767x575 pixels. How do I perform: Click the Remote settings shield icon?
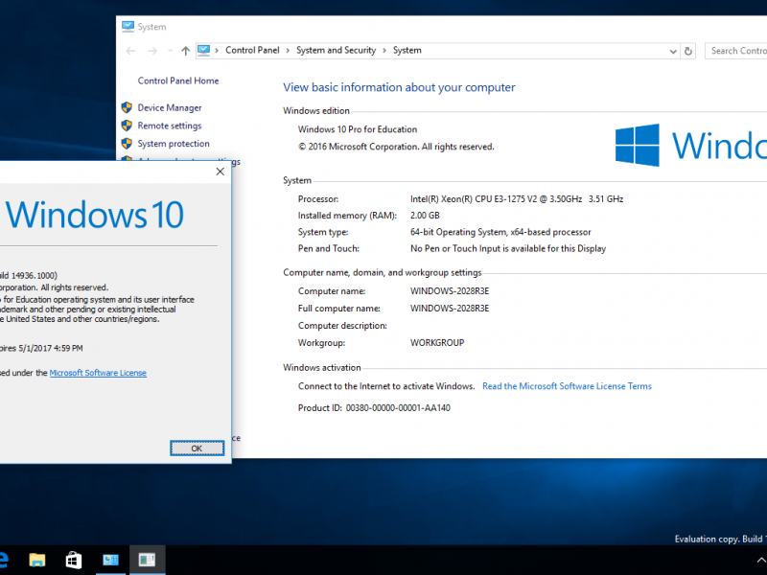point(127,126)
